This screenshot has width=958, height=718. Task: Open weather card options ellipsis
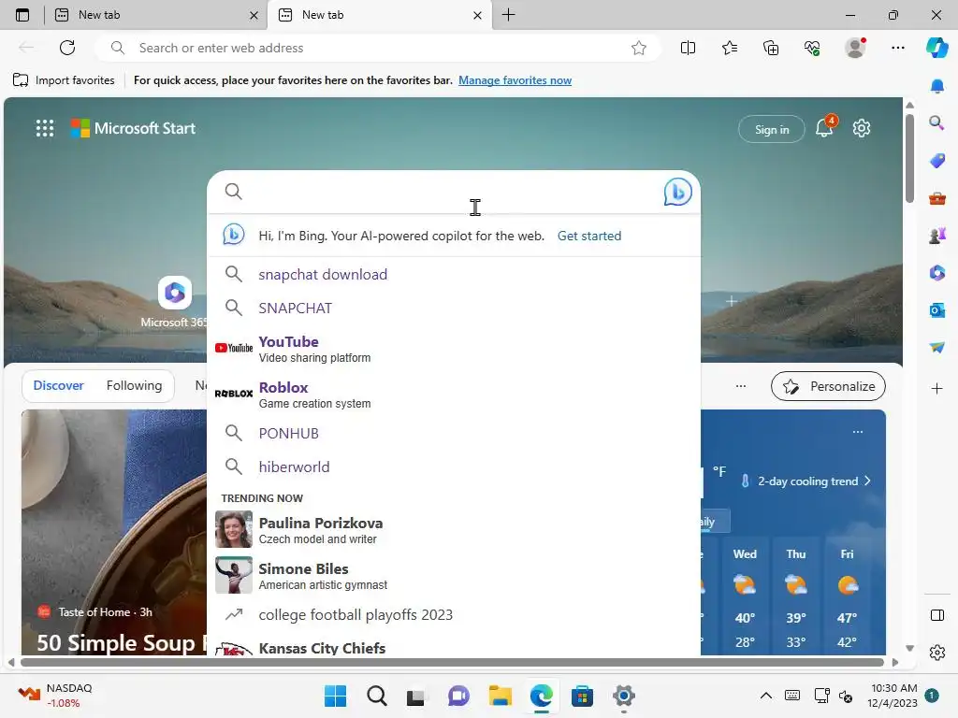point(858,432)
